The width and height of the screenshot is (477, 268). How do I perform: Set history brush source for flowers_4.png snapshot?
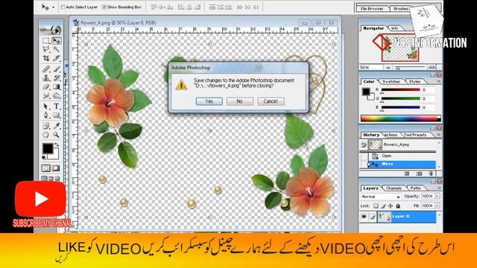click(x=364, y=145)
